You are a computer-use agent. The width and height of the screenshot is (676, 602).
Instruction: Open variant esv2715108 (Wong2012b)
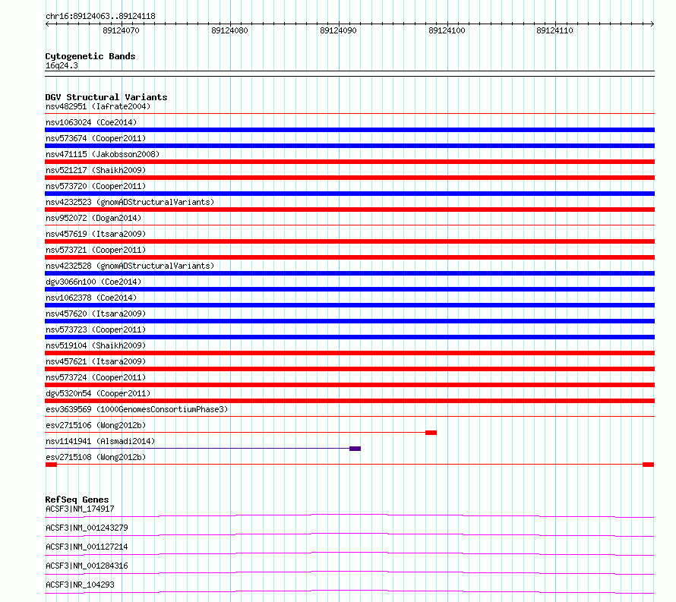[96, 457]
